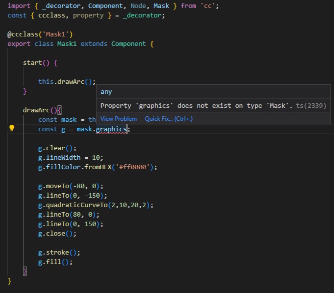Click the final closing brace of the class

coord(9,281)
